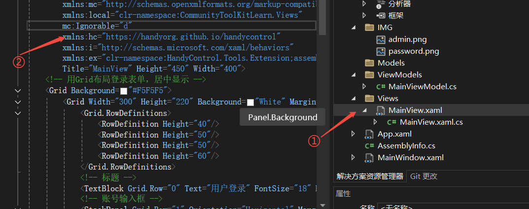Select the Views folder
Viewport: 529px width, 209px height.
click(388, 99)
